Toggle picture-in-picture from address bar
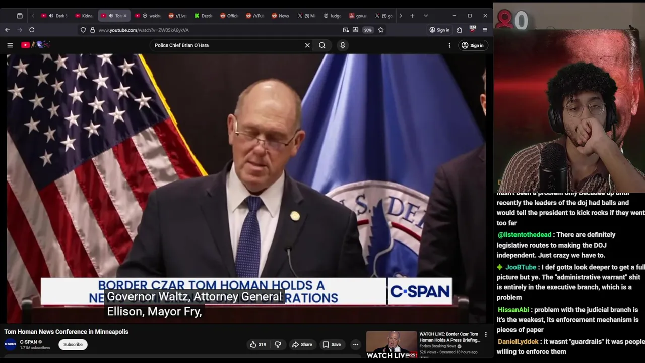The image size is (645, 363). [x=346, y=30]
